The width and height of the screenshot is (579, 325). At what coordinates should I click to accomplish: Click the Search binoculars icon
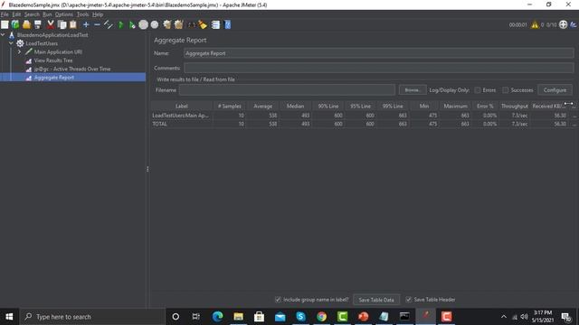tap(191, 24)
